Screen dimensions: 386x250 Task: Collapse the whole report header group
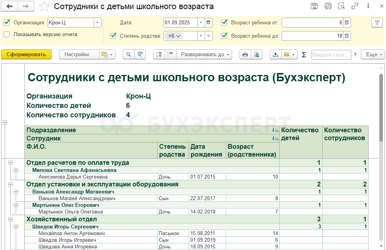(x=5, y=122)
